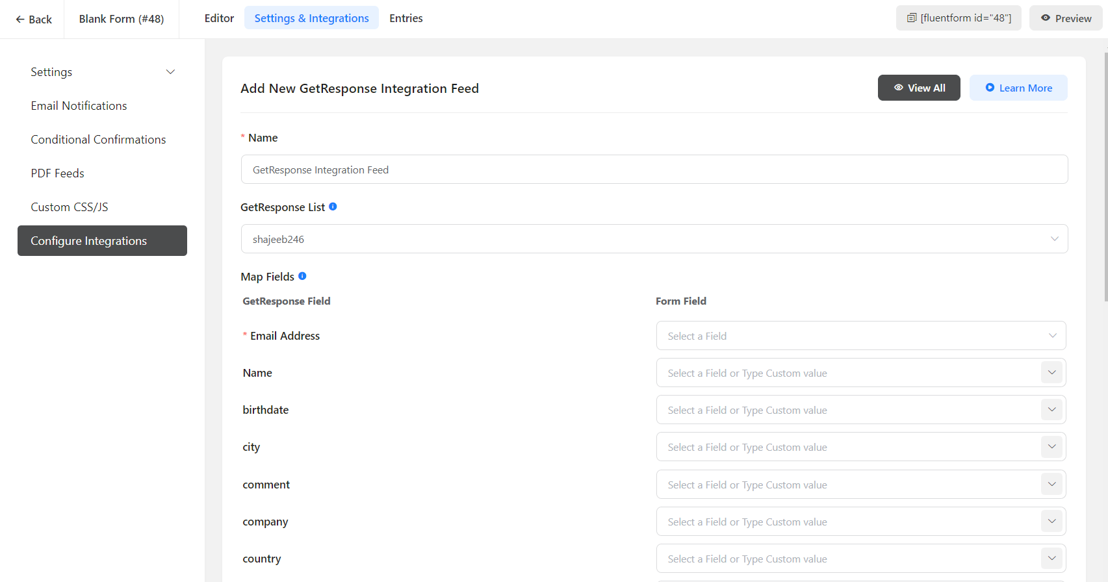Click the info icon beside GetResponse List

point(333,207)
